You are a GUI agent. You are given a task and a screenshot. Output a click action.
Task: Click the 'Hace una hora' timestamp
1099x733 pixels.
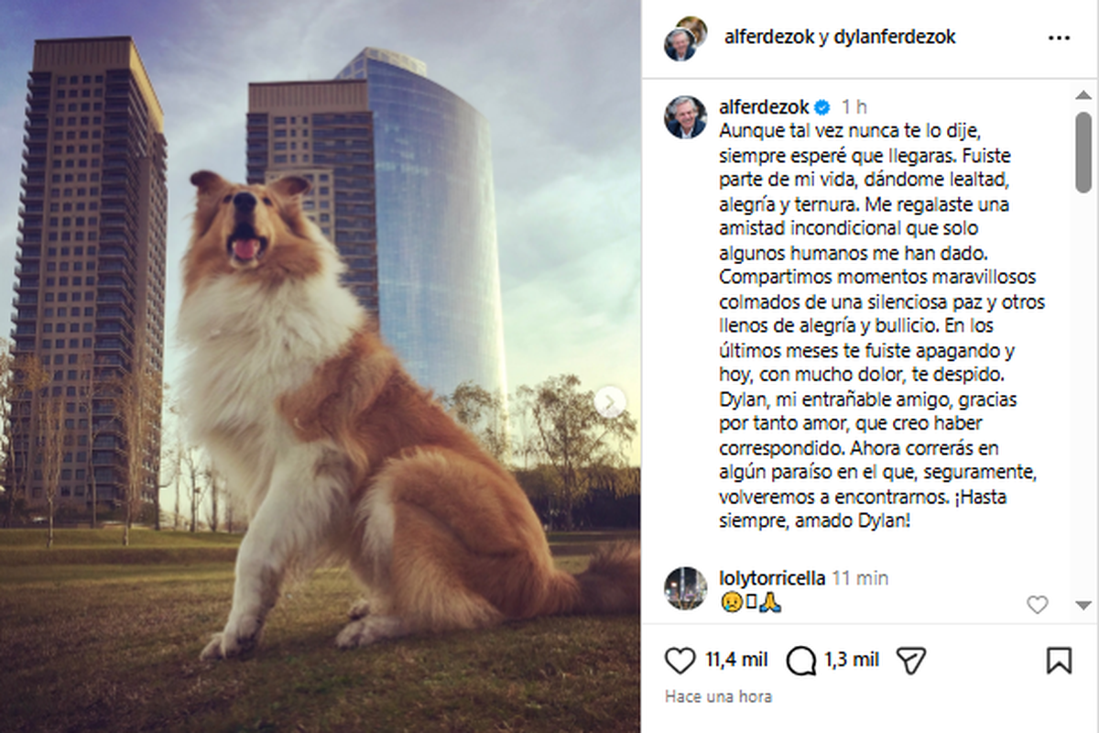tap(719, 696)
